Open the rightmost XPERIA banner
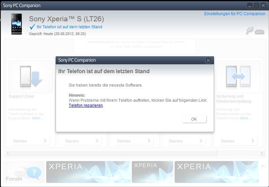 pos(217,172)
